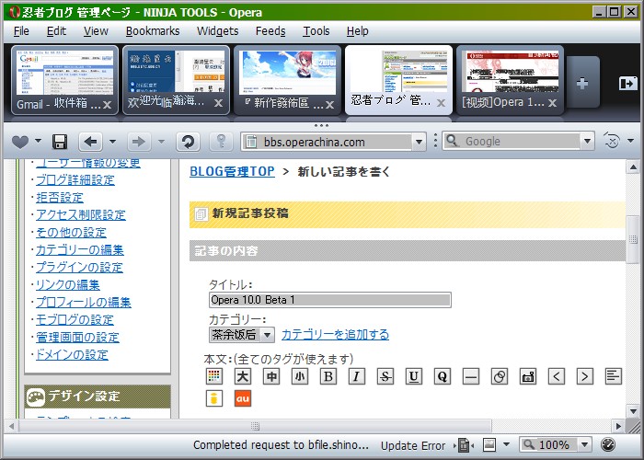Screen dimensions: 644x460
Task: Open the bookmarks heart icon
Action: 20,142
